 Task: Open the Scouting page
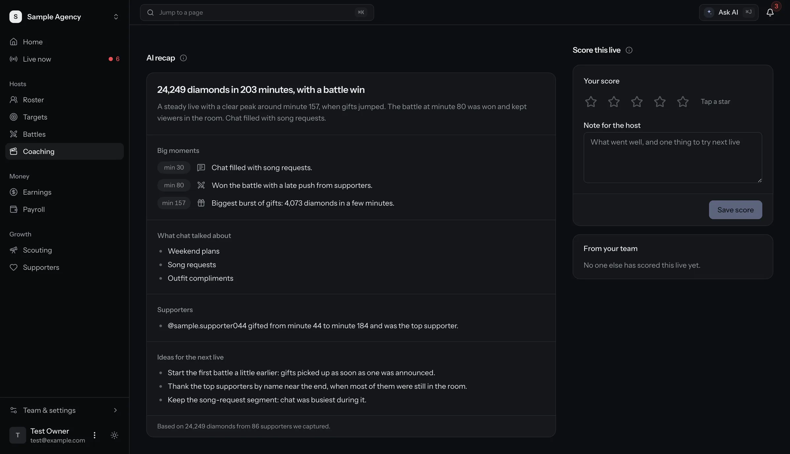point(65,250)
